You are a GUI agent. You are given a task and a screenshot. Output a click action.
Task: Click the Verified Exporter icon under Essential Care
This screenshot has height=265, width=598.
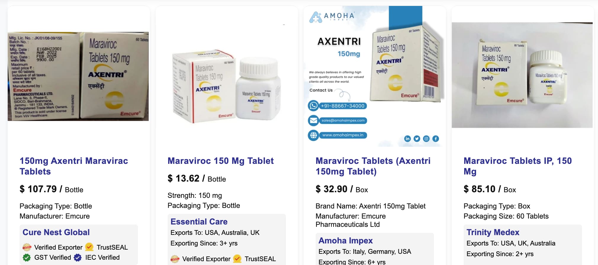click(x=175, y=259)
